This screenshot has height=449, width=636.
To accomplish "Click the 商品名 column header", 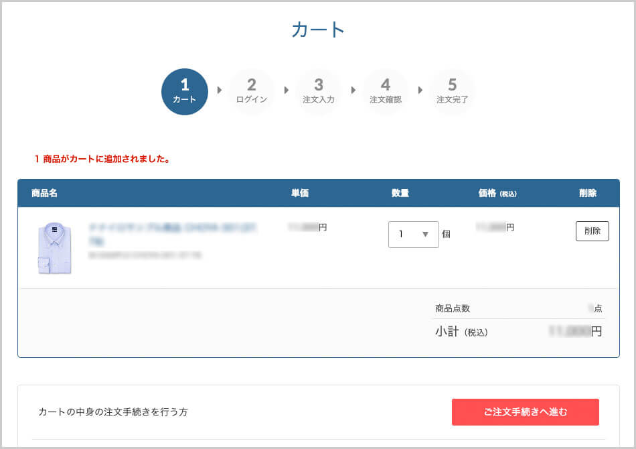I will [x=44, y=193].
